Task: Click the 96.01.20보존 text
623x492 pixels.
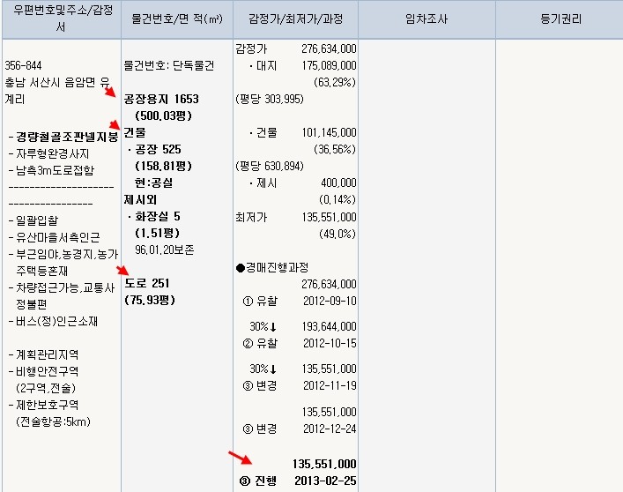Action: click(x=165, y=250)
